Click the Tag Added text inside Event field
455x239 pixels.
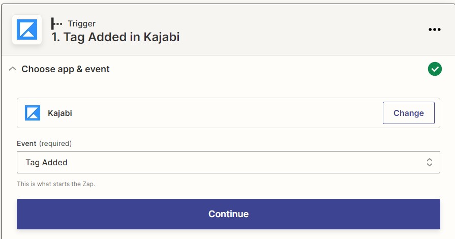pyautogui.click(x=46, y=162)
